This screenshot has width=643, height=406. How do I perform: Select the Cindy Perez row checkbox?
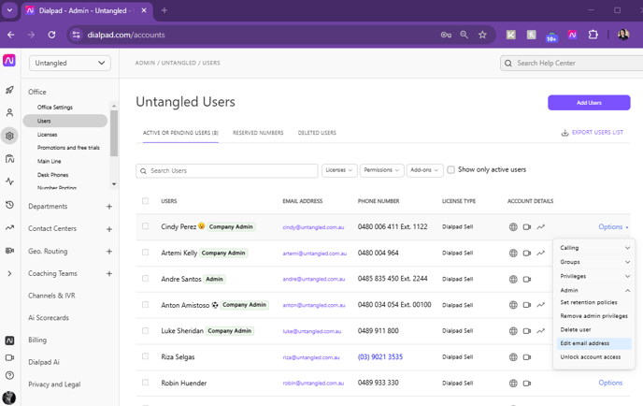(x=145, y=226)
